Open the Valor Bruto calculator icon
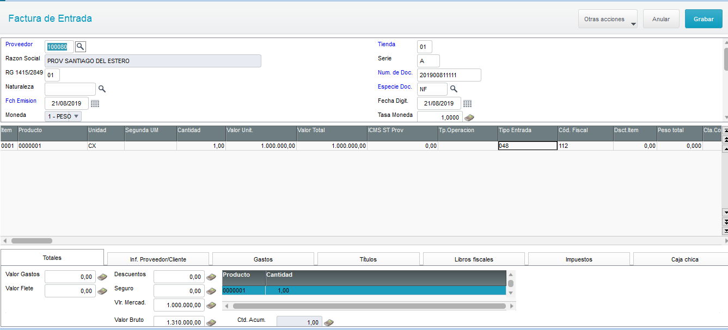Viewport: 728px width, 330px height. tap(211, 322)
